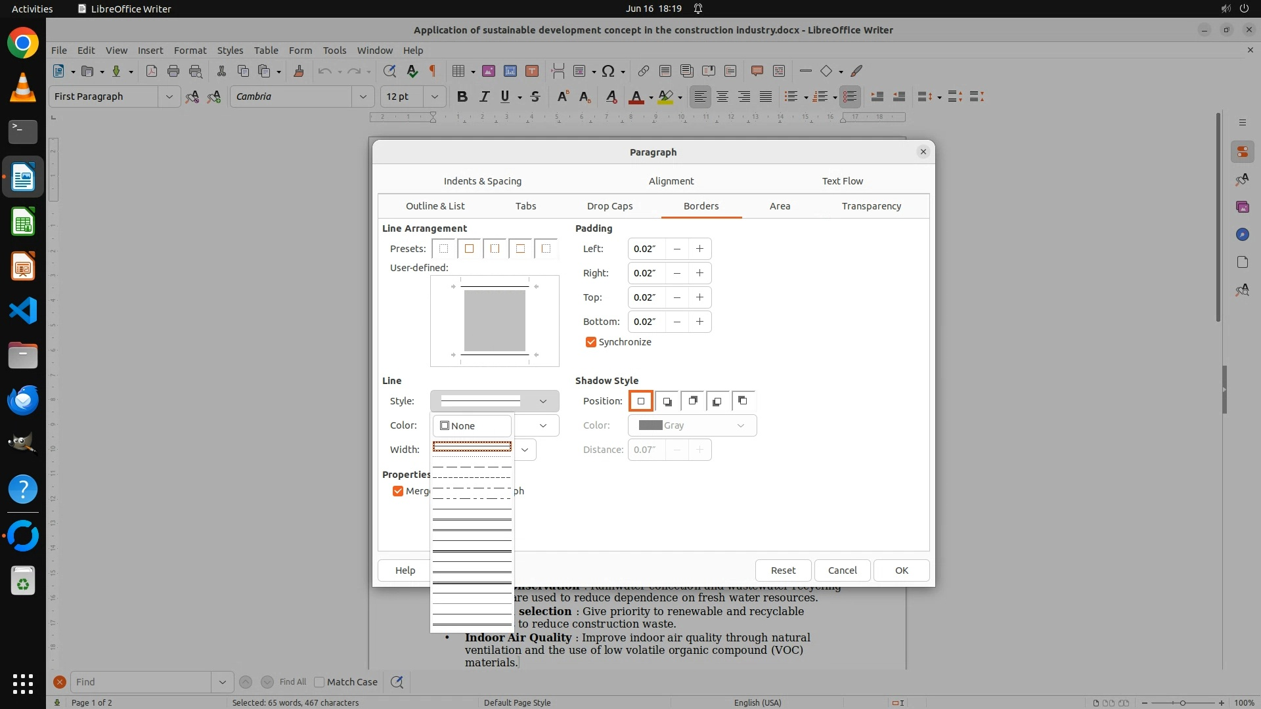Click the Reset button
The width and height of the screenshot is (1261, 709).
(783, 570)
